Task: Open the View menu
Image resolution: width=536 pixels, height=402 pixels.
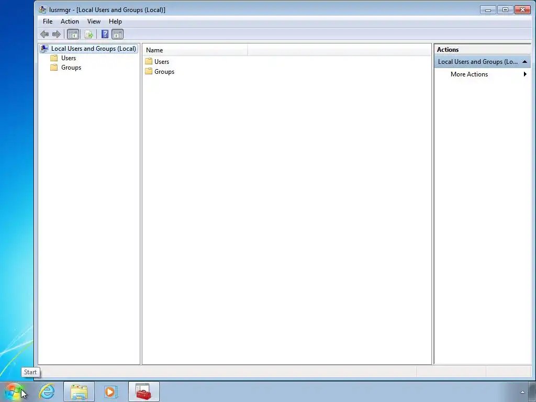Action: [x=94, y=21]
